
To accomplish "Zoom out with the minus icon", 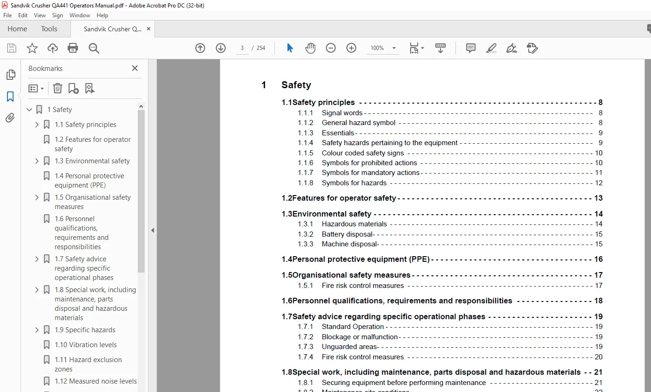I will point(331,48).
